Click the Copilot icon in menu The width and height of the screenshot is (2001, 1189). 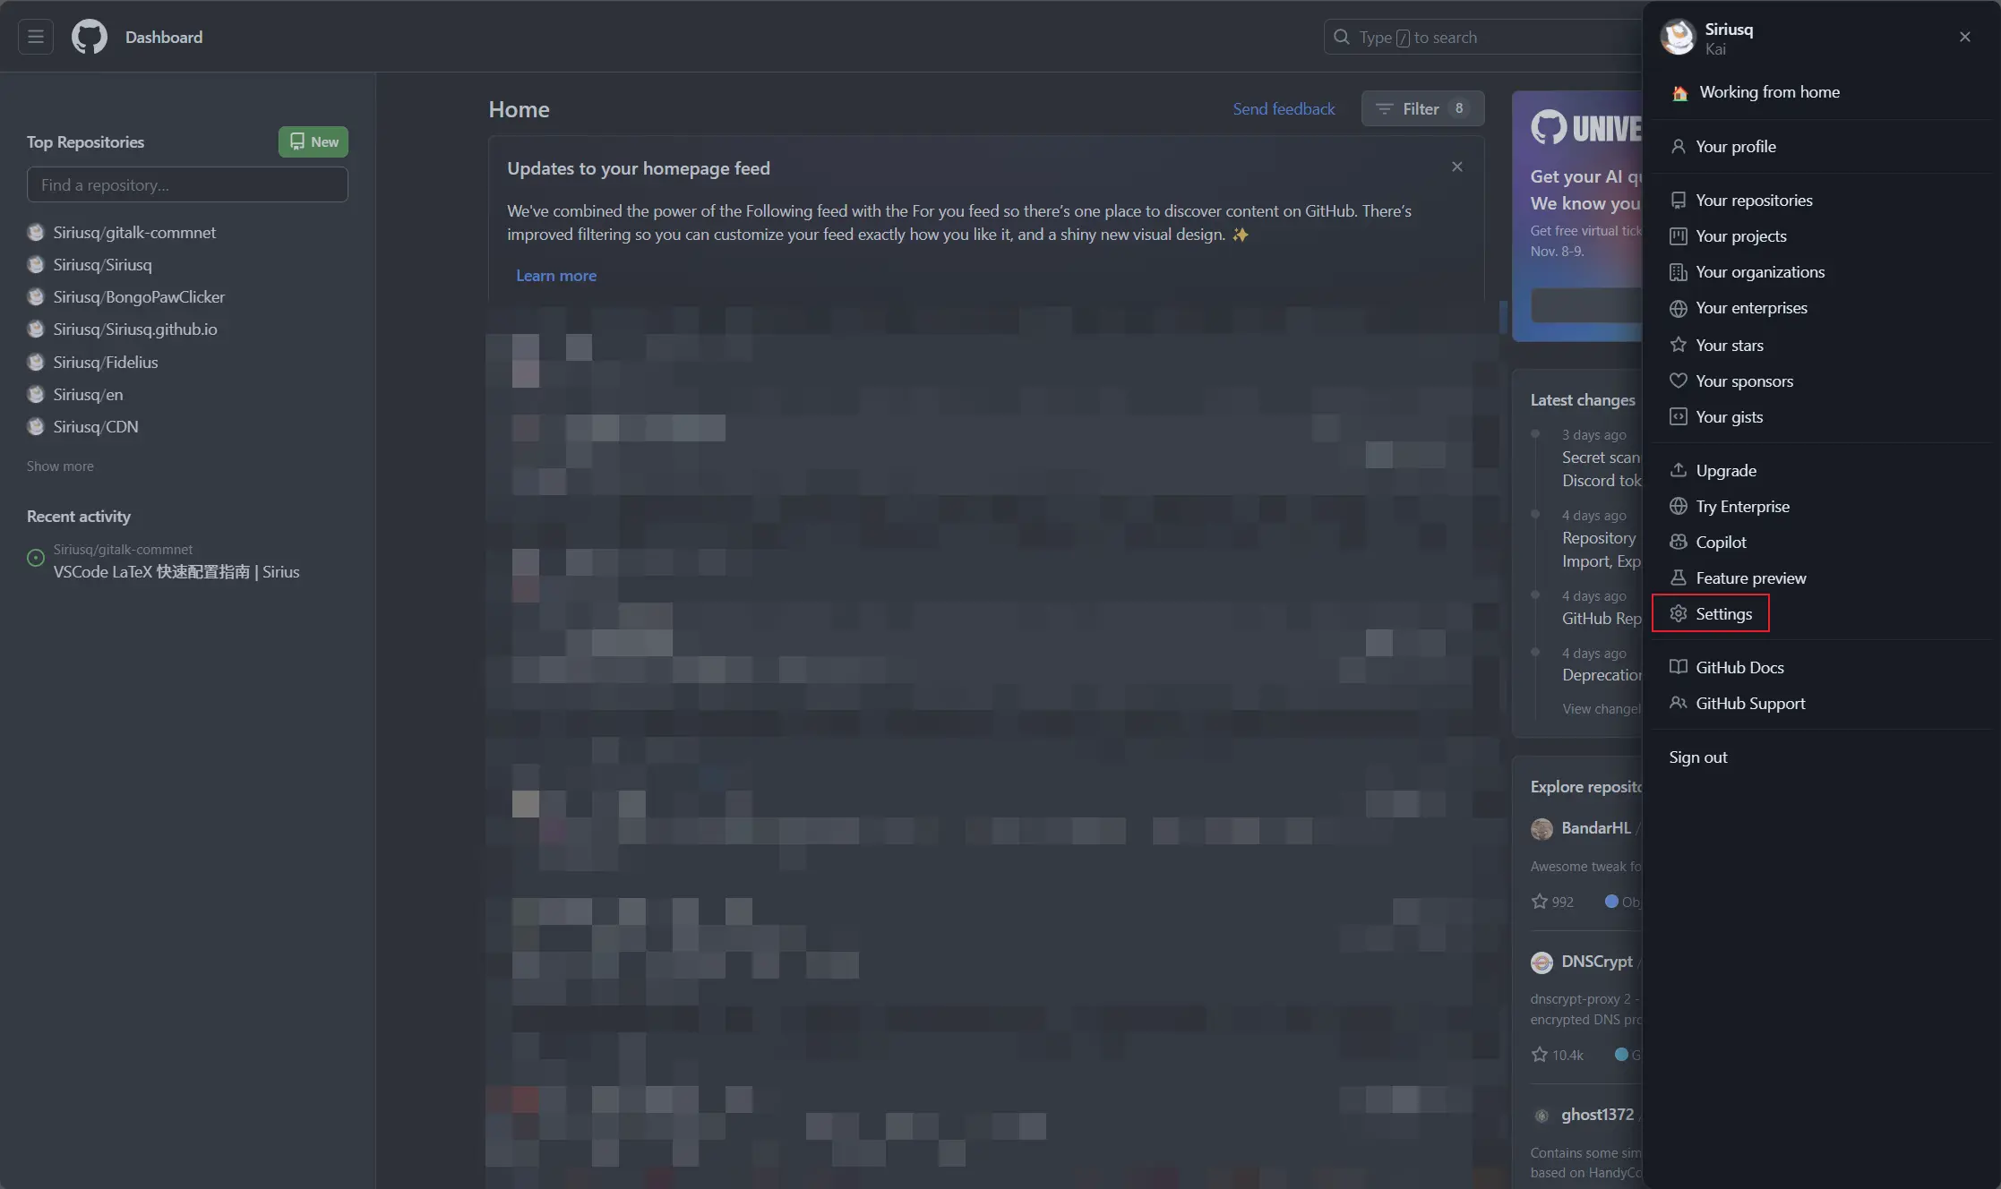coord(1679,542)
